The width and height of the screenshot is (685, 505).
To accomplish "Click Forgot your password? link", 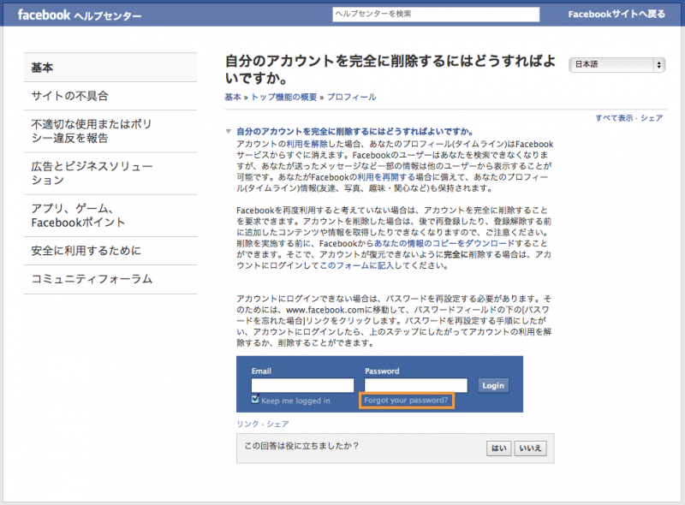I will pyautogui.click(x=406, y=401).
